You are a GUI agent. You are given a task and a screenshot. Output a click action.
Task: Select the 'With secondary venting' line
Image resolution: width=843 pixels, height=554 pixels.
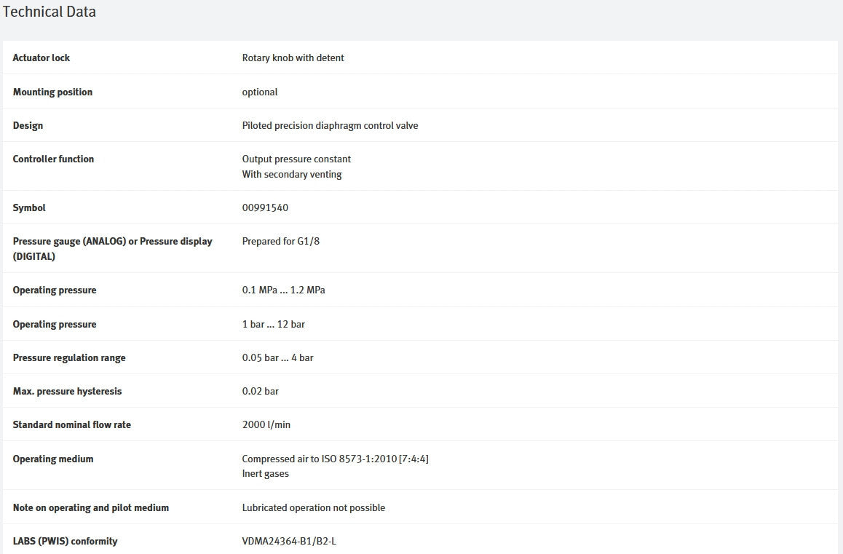pos(292,174)
